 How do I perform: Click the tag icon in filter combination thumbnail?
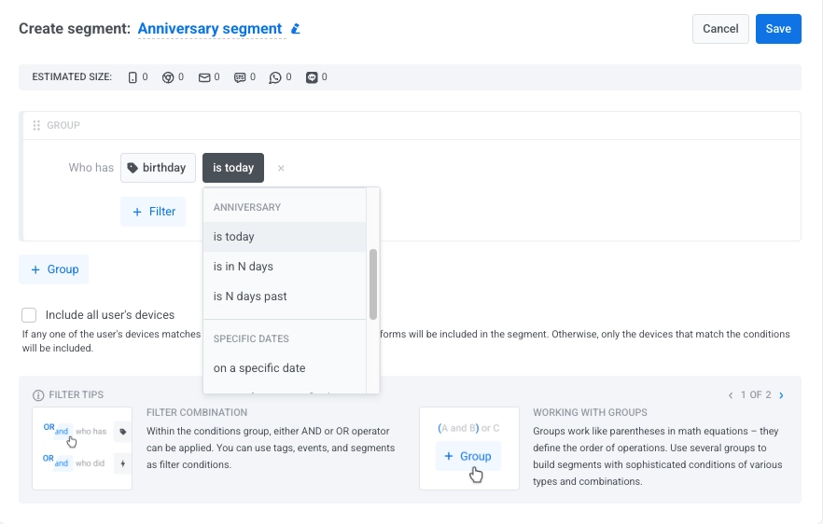[x=123, y=432]
